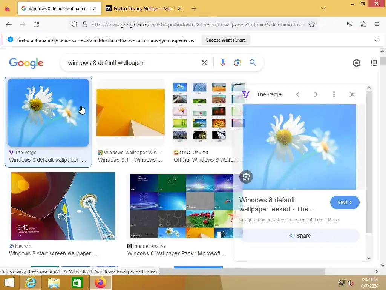Open Neowin start screen wallpaper thumbnail
Screen dimensions: 386x290
[63, 206]
